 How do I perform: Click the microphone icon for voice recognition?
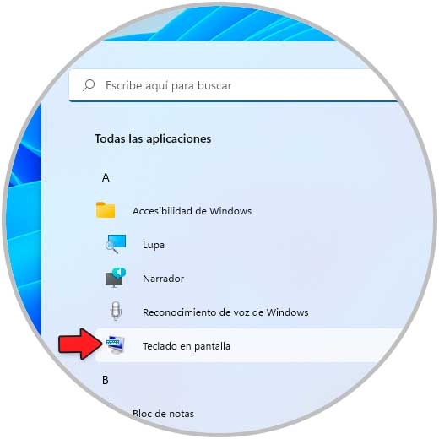[x=116, y=312]
